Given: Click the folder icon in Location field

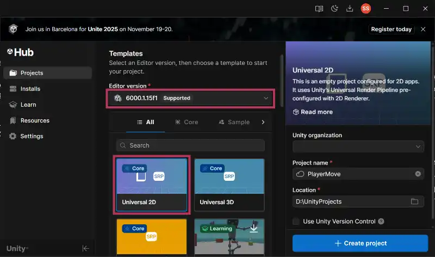Looking at the screenshot, I should (415, 201).
